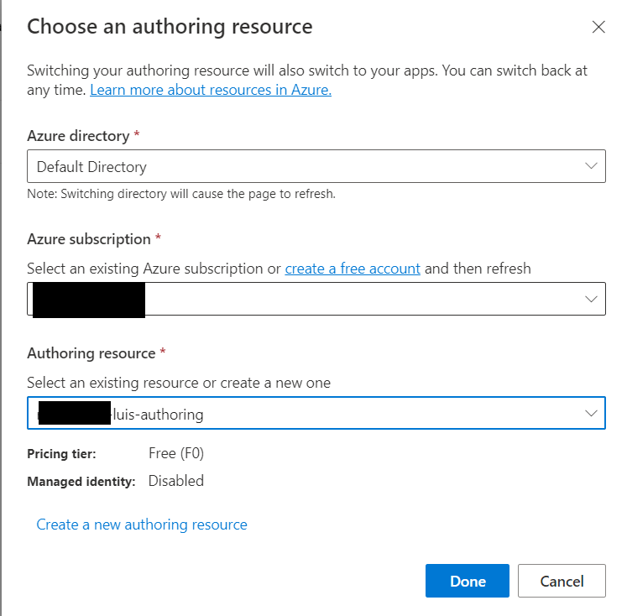Expand the luis-authoring resource dropdown
The image size is (627, 616).
(316, 413)
